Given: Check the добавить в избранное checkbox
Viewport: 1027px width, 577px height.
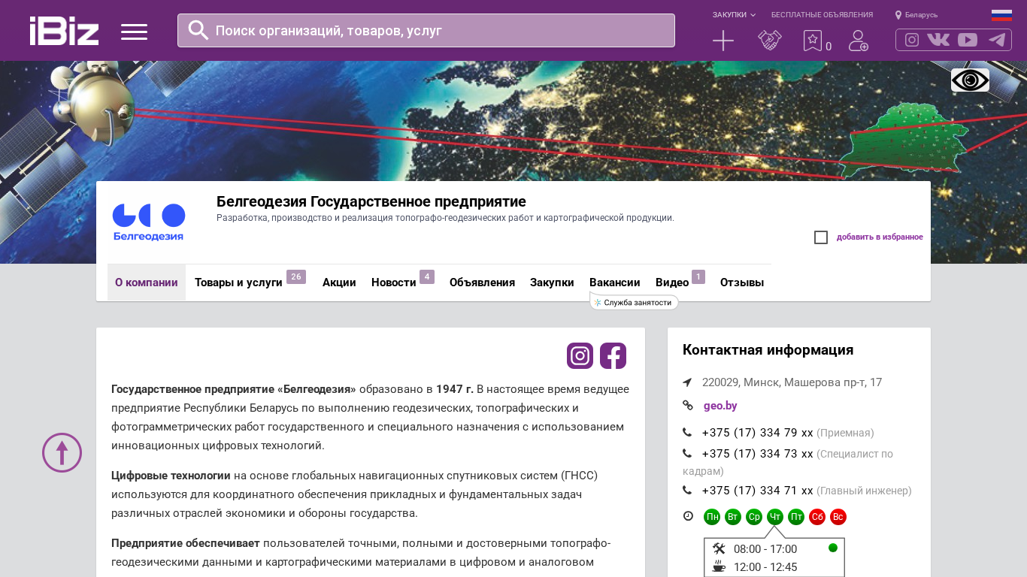Looking at the screenshot, I should tap(821, 237).
